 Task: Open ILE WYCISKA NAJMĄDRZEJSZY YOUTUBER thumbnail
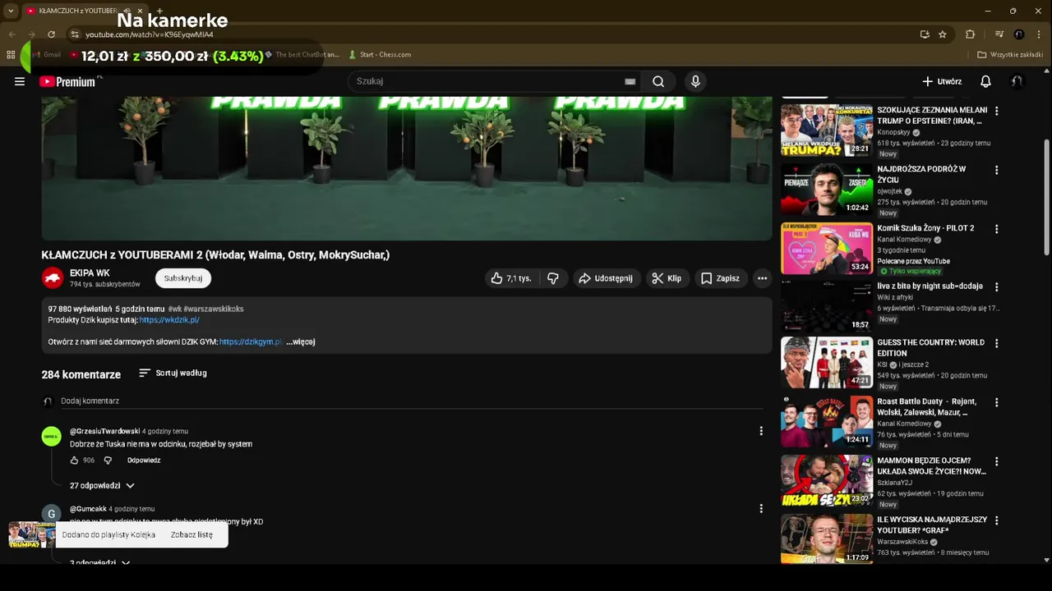[x=827, y=539]
